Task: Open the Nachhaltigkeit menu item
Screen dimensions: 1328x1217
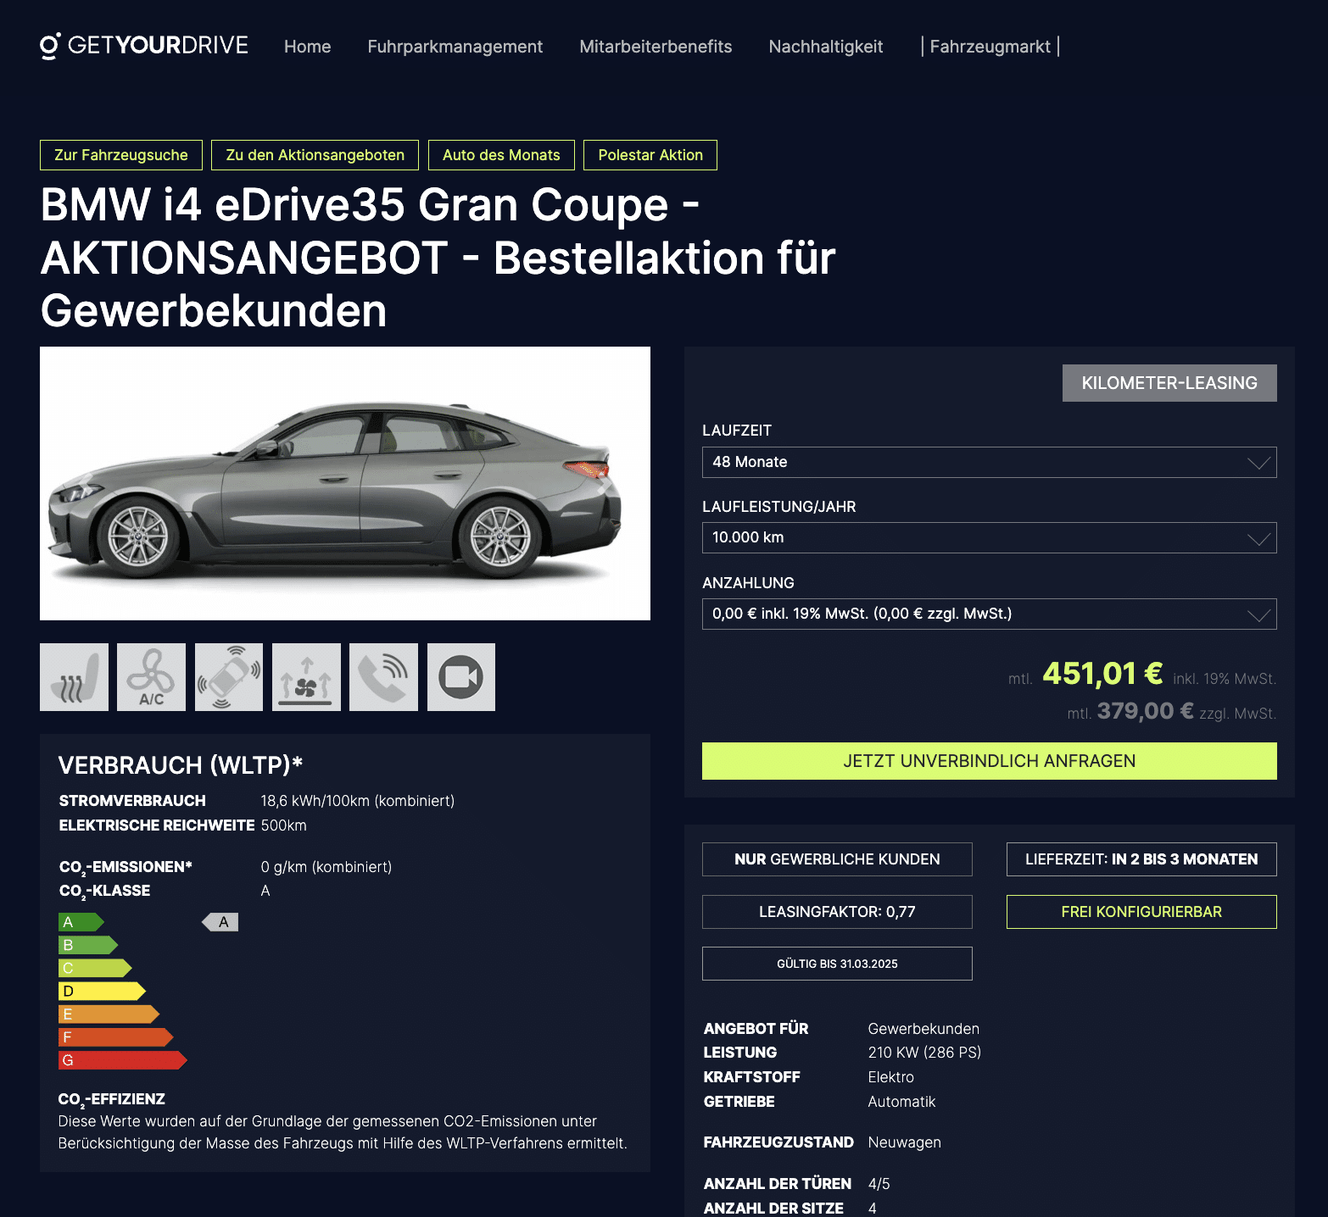Action: [825, 47]
